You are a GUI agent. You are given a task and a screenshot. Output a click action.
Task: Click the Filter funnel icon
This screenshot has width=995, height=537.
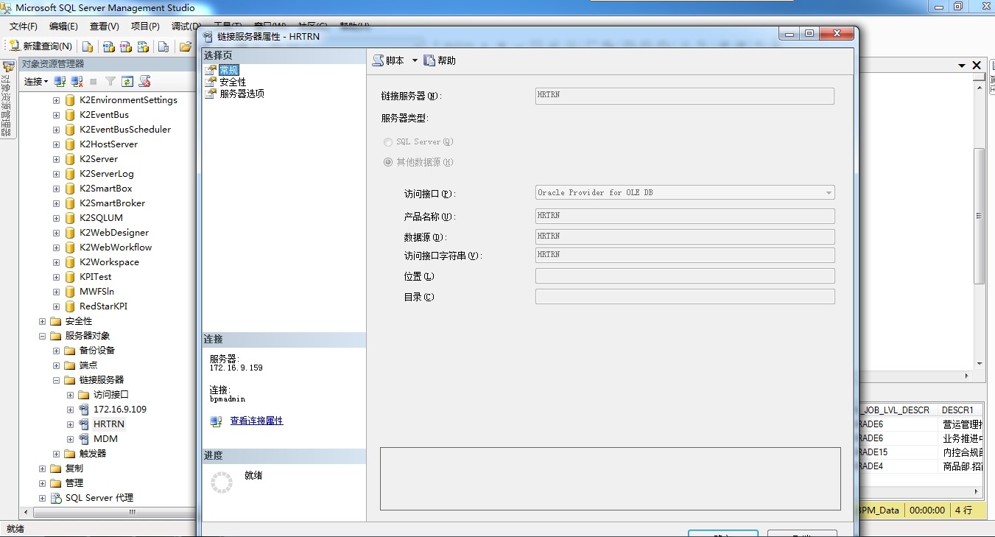point(110,81)
